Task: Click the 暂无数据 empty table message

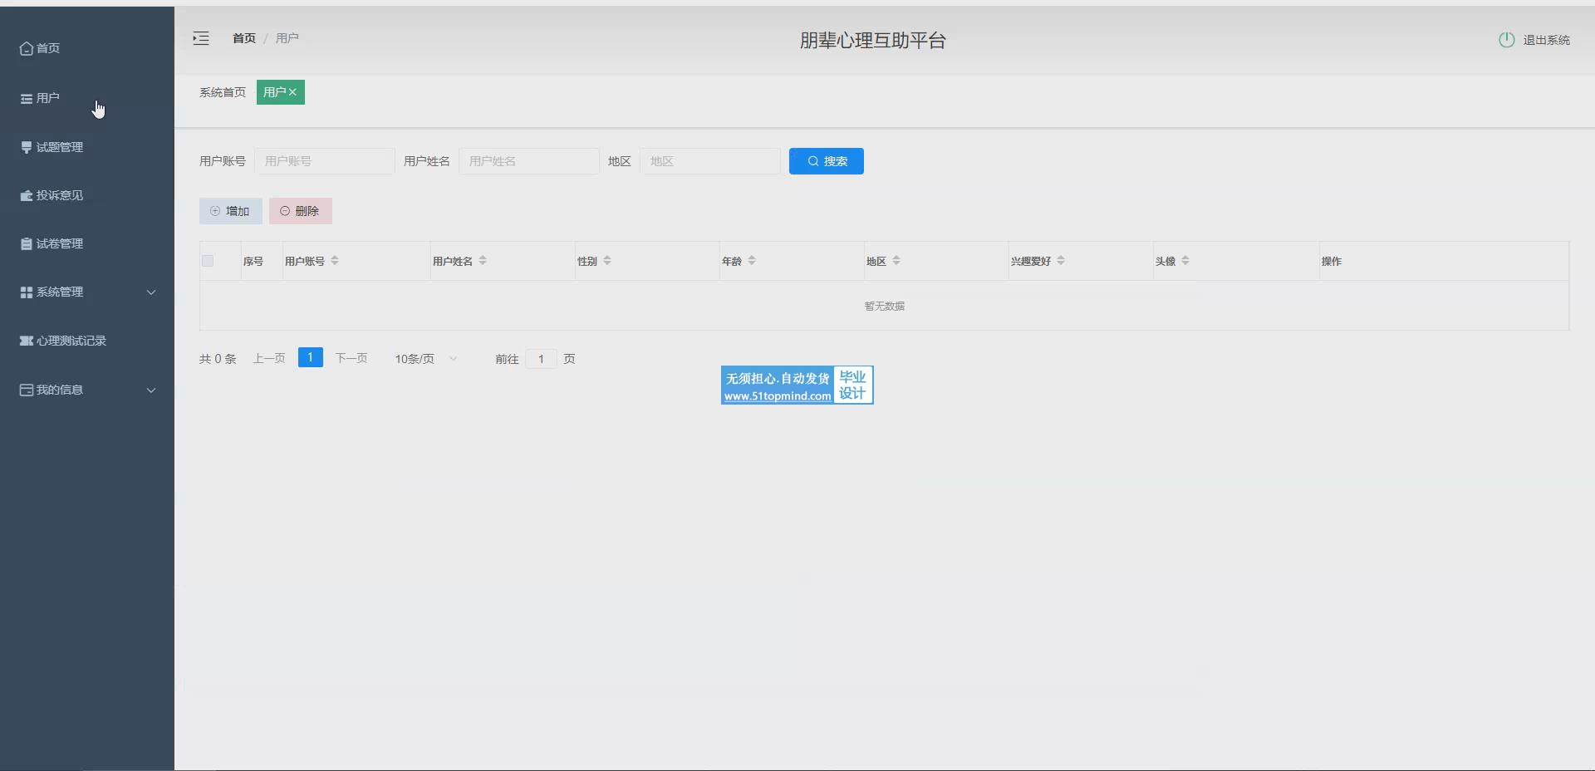Action: click(x=885, y=306)
